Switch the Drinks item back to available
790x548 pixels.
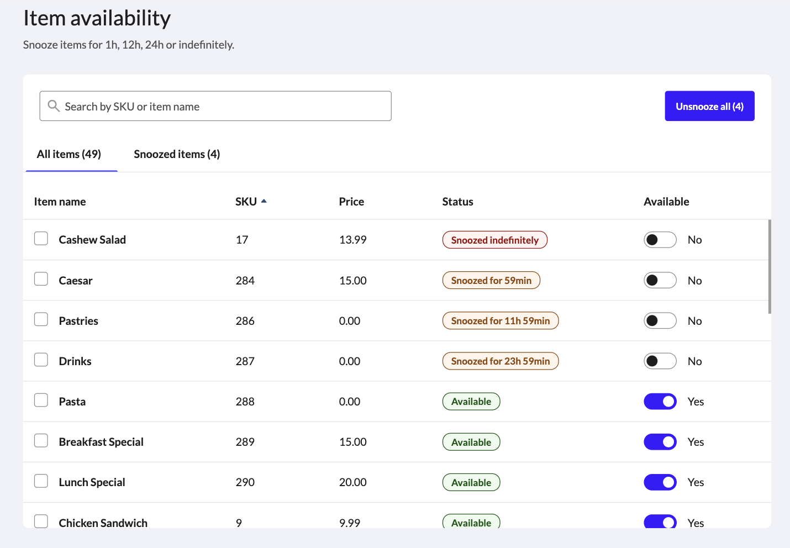[660, 361]
